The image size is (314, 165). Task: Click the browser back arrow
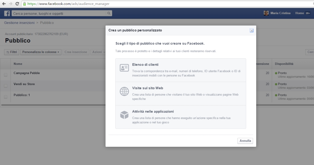4,4
